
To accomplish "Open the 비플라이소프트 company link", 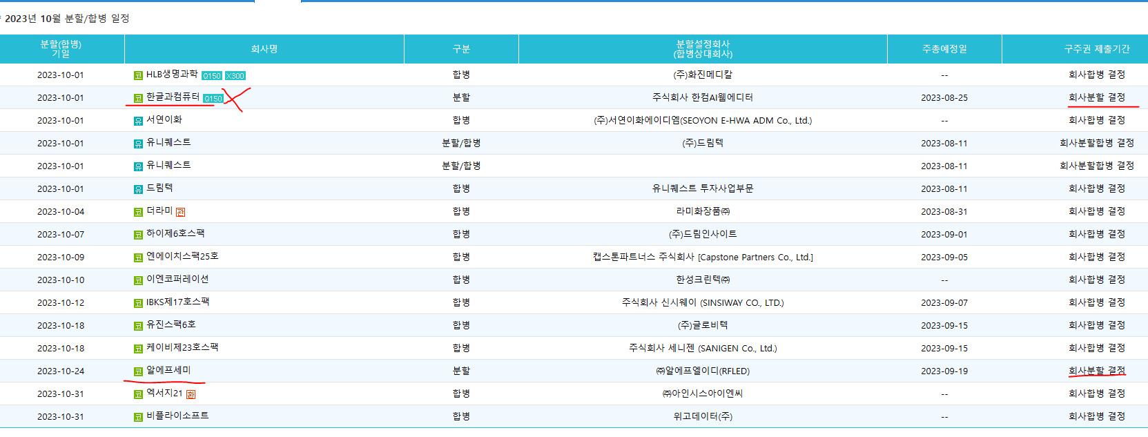I will pos(177,416).
